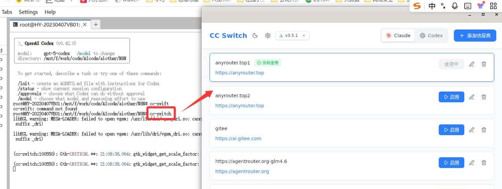502x189 pixels.
Task: Click the disabled 使用中 button for anyrouter.top1
Action: click(x=451, y=64)
